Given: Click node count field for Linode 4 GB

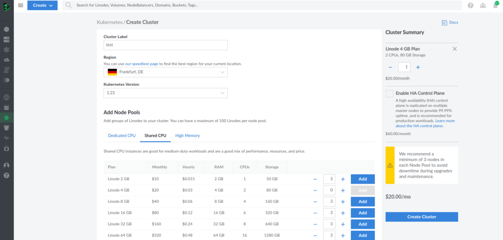Looking at the screenshot, I should click(329, 190).
